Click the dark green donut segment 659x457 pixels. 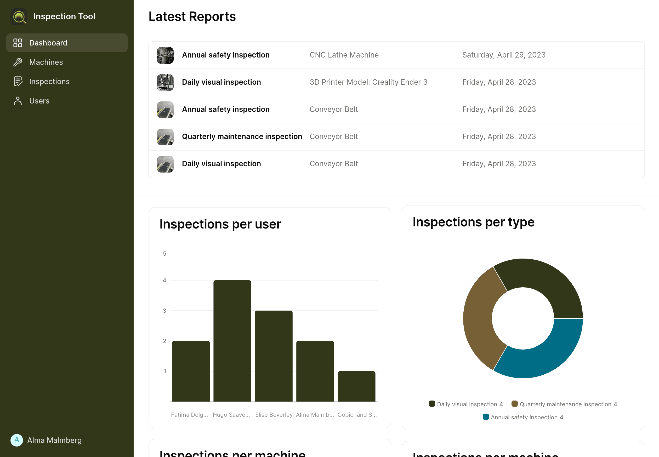546,279
